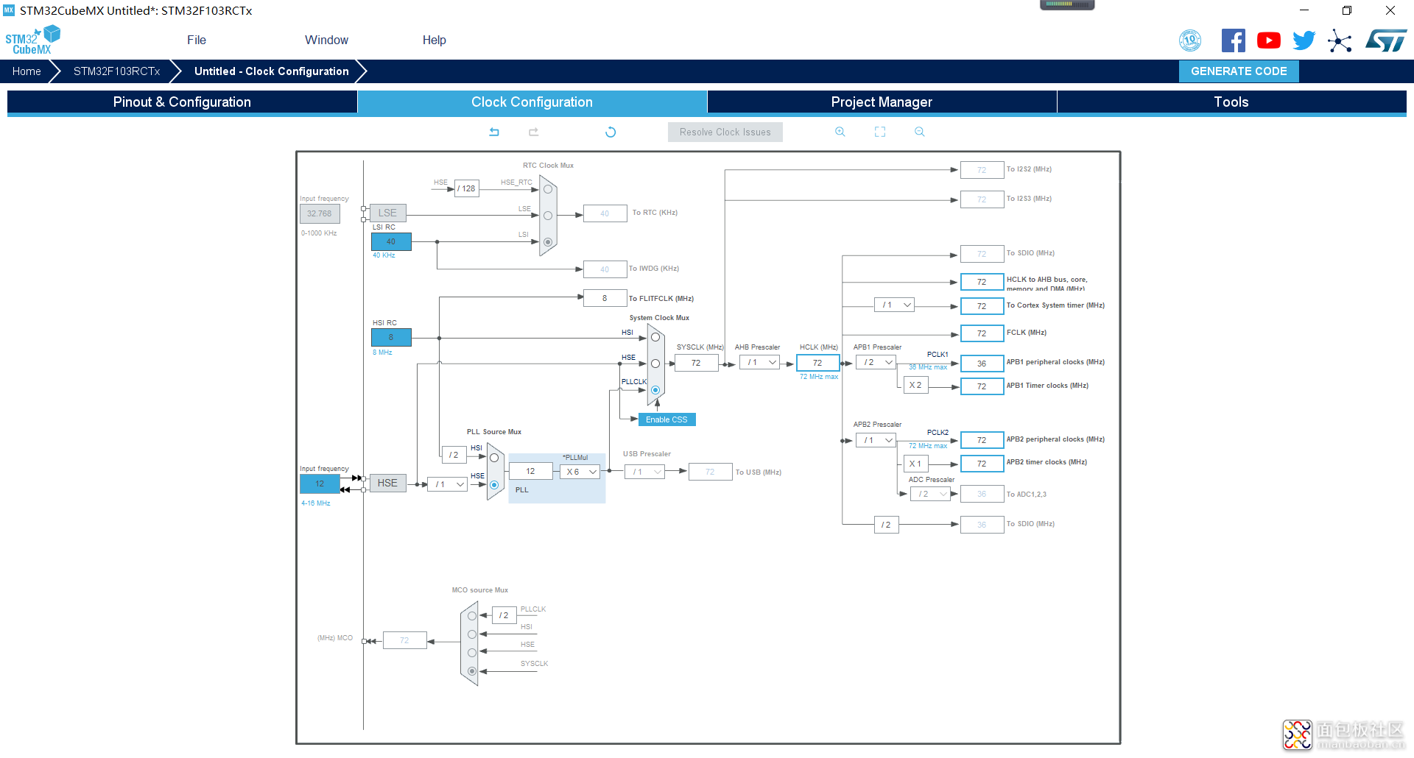The image size is (1414, 758).
Task: Click the To FLITFCLK value 8 box
Action: click(605, 298)
